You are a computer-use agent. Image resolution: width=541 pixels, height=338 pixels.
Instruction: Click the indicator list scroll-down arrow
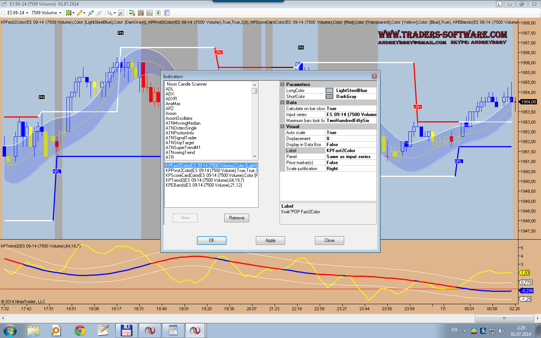(x=255, y=157)
